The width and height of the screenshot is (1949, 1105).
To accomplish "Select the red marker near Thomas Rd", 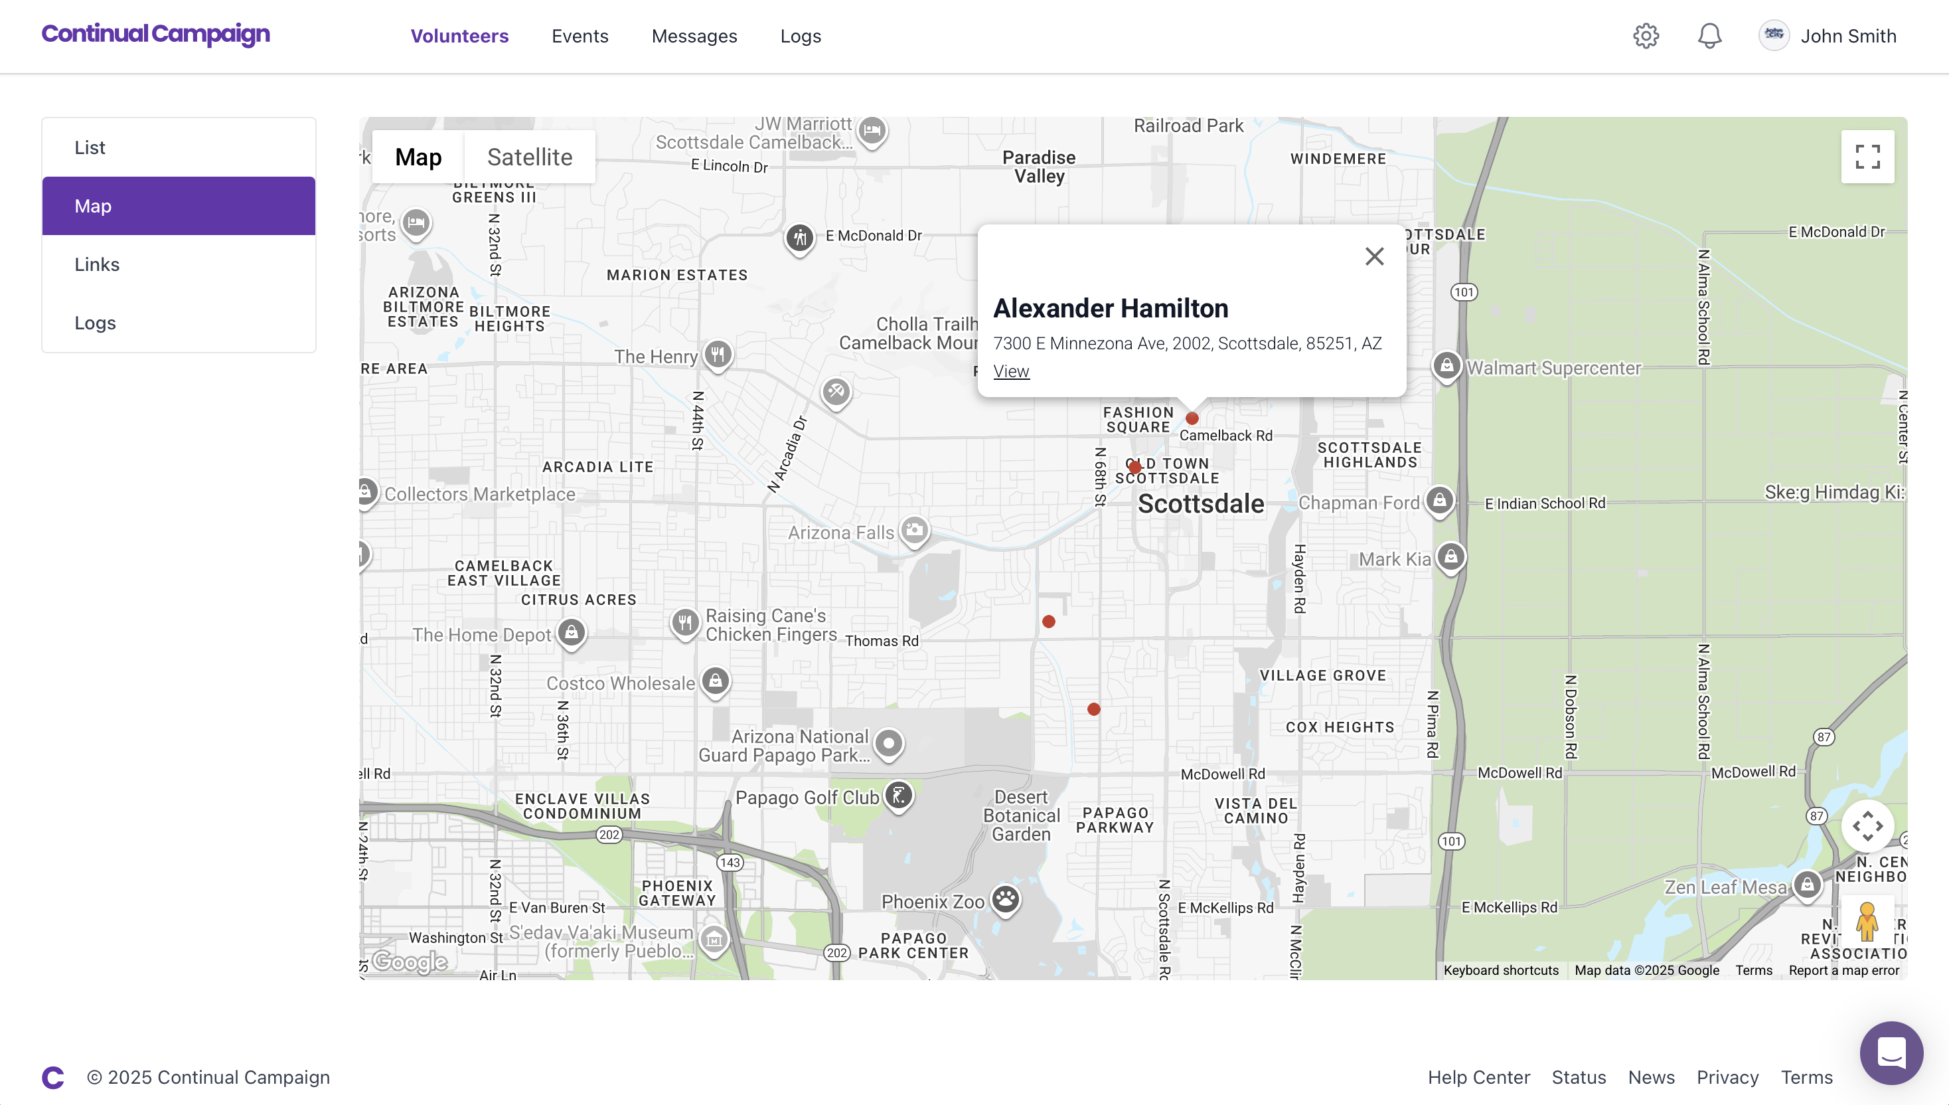I will click(x=1048, y=621).
